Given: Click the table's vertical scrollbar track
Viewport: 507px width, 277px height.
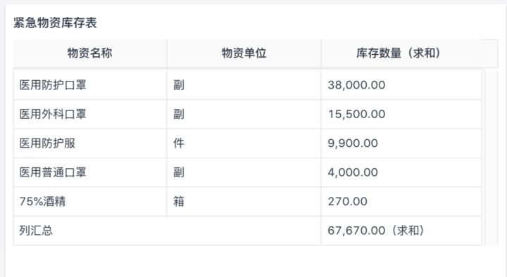Looking at the screenshot, I should 492,158.
